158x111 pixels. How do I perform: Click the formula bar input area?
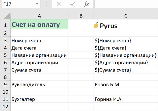(x=126, y=4)
